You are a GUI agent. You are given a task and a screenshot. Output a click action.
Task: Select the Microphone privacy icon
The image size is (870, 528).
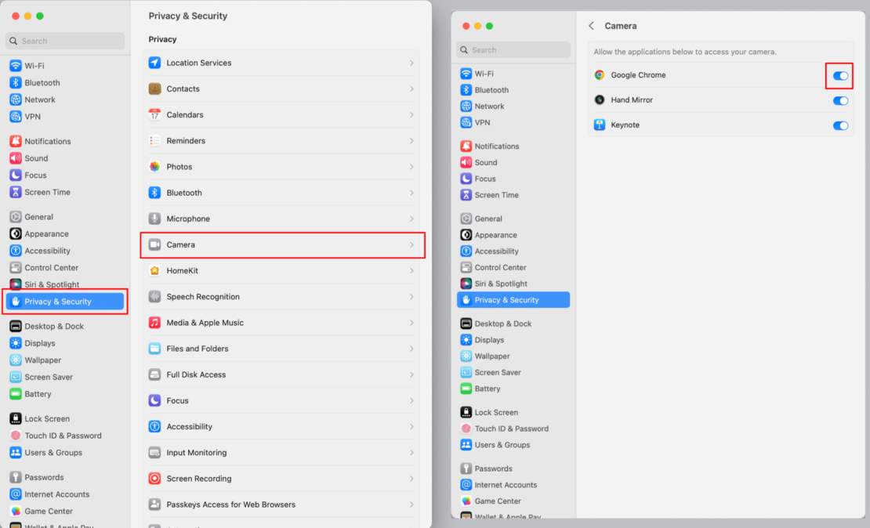click(x=154, y=219)
